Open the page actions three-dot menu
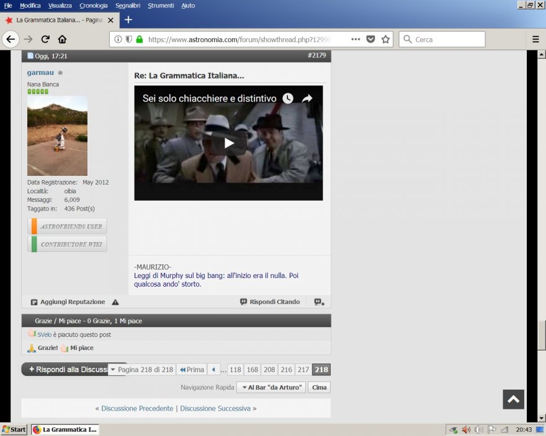 [356, 39]
